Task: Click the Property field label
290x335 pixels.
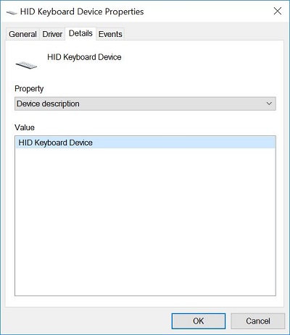Action: click(x=29, y=89)
